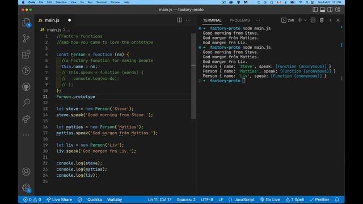This screenshot has height=204, width=363.
Task: Open the new terminal launch profile dropdown
Action: click(305, 20)
